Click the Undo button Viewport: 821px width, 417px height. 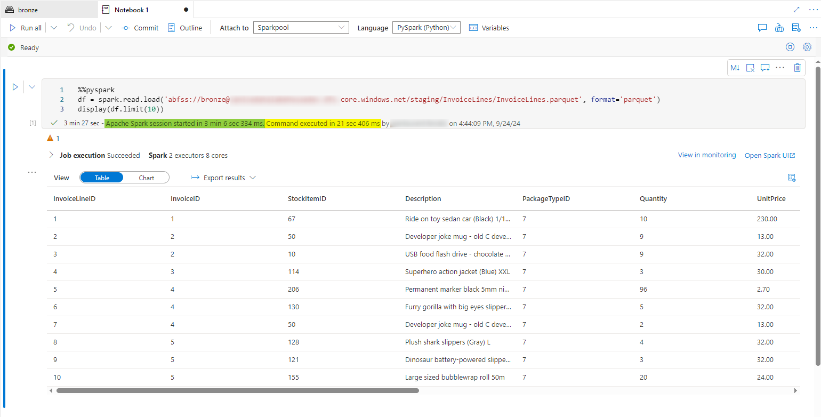point(82,28)
